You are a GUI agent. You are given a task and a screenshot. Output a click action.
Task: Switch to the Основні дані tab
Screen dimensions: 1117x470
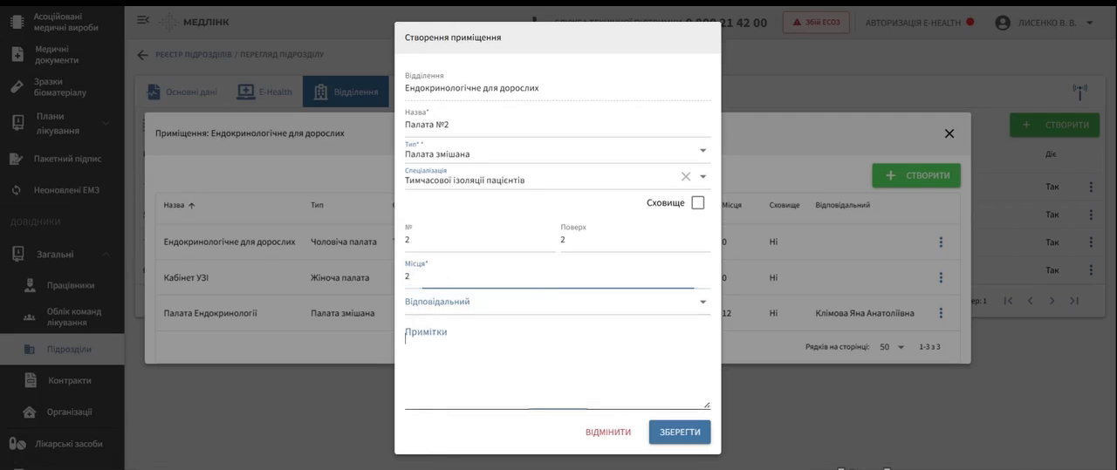[x=182, y=92]
